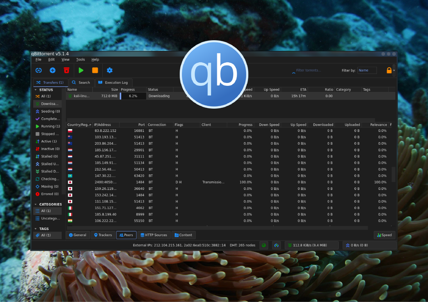
Task: Open the HTTP Sources details tab
Action: tap(154, 235)
